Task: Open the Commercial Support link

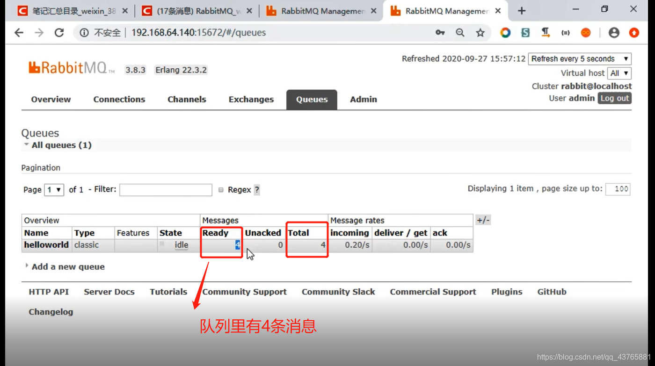Action: coord(433,292)
